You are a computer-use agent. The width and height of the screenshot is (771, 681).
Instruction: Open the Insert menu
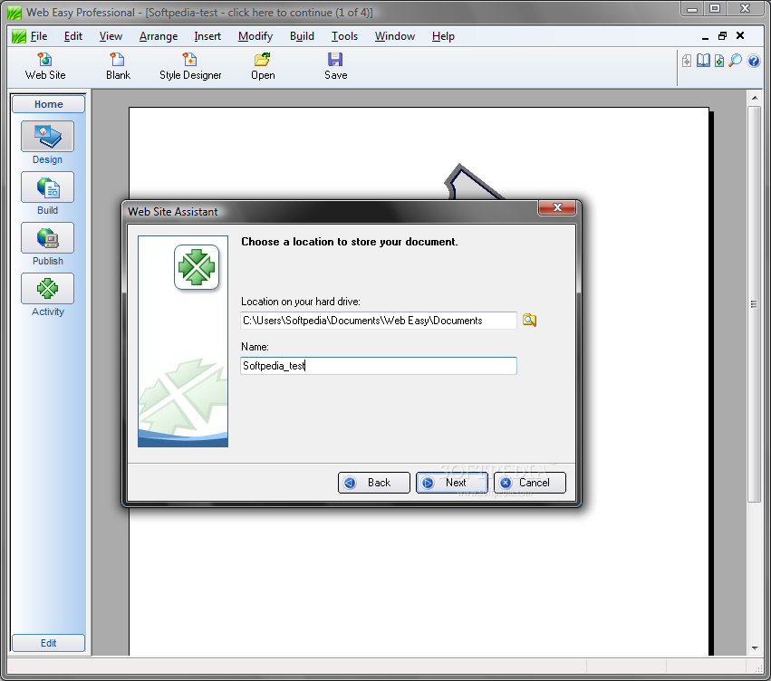tap(207, 36)
